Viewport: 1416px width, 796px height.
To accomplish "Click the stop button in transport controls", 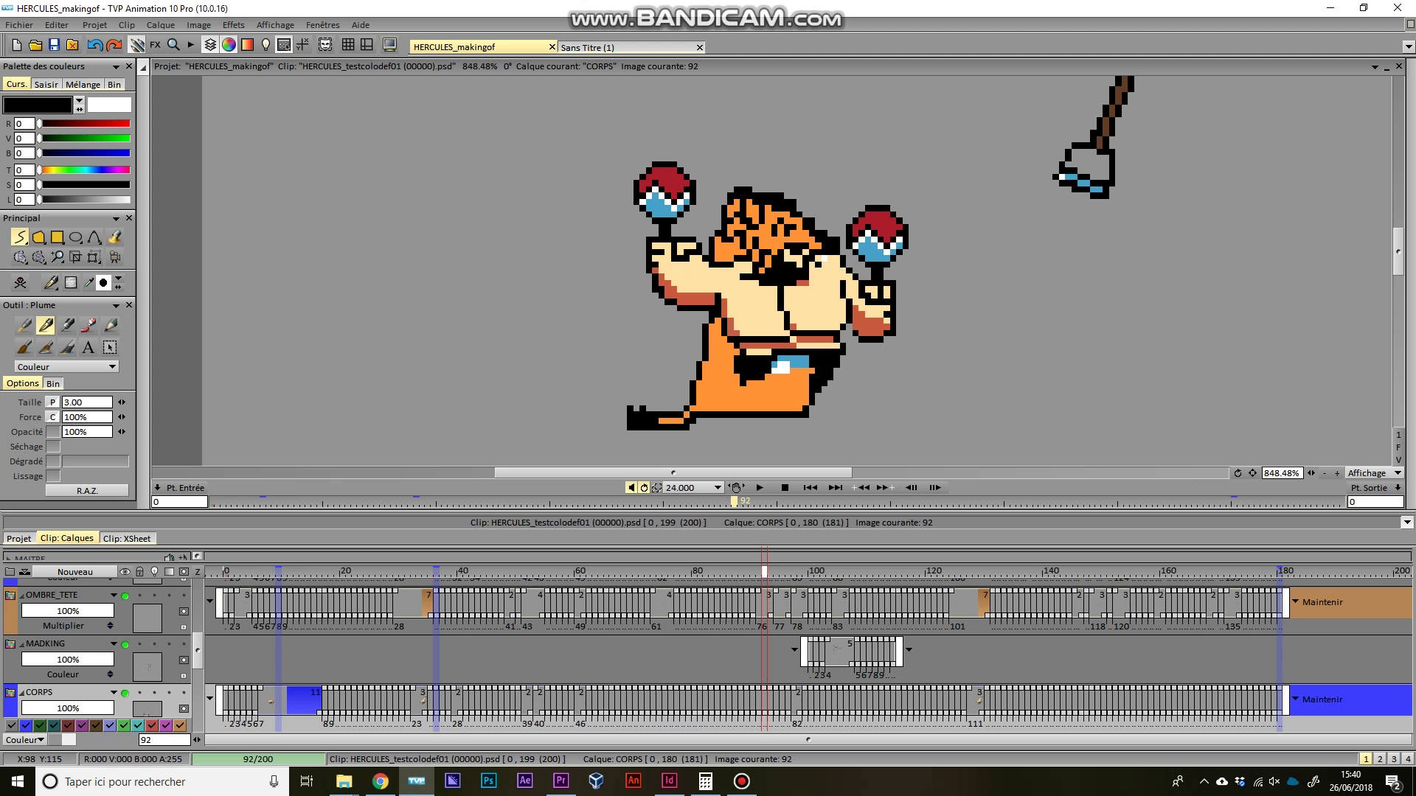I will click(x=785, y=487).
